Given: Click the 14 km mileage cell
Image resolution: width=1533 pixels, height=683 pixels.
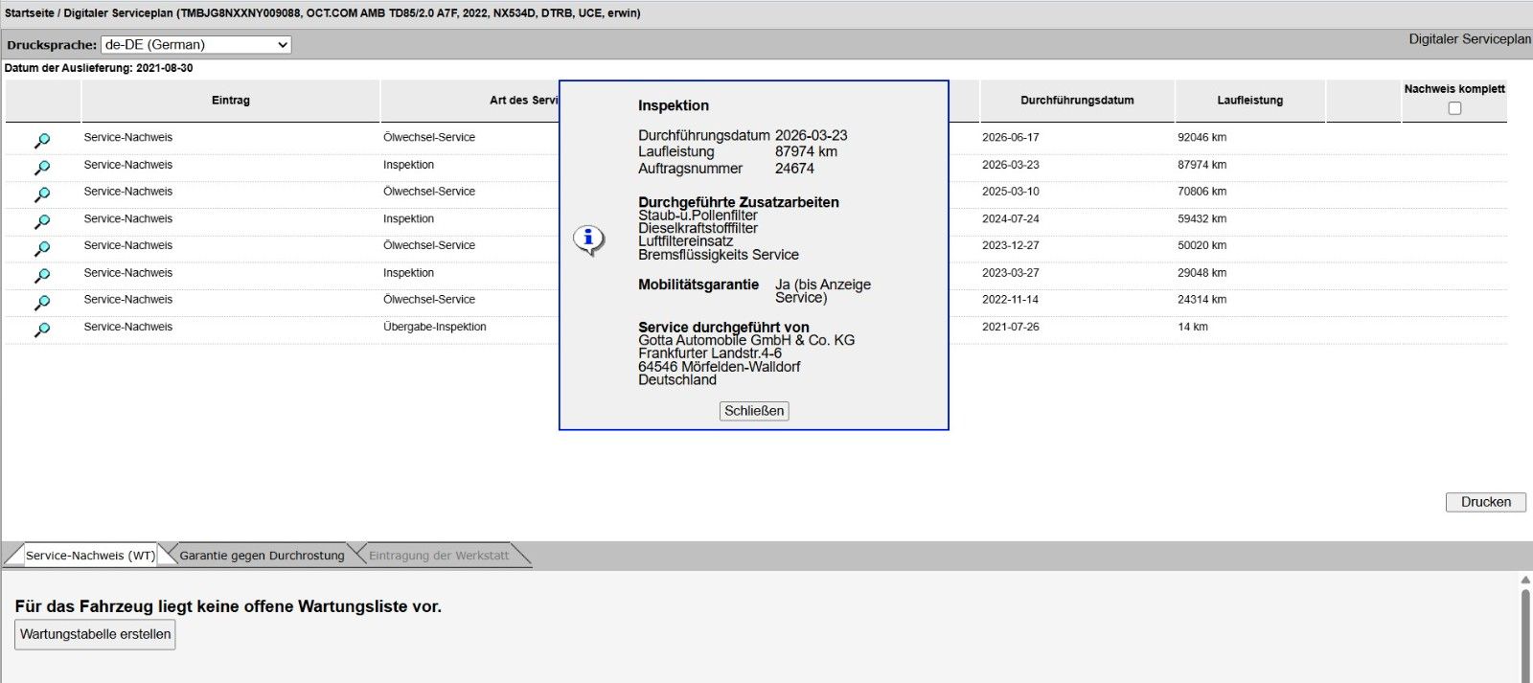Looking at the screenshot, I should (x=1193, y=328).
